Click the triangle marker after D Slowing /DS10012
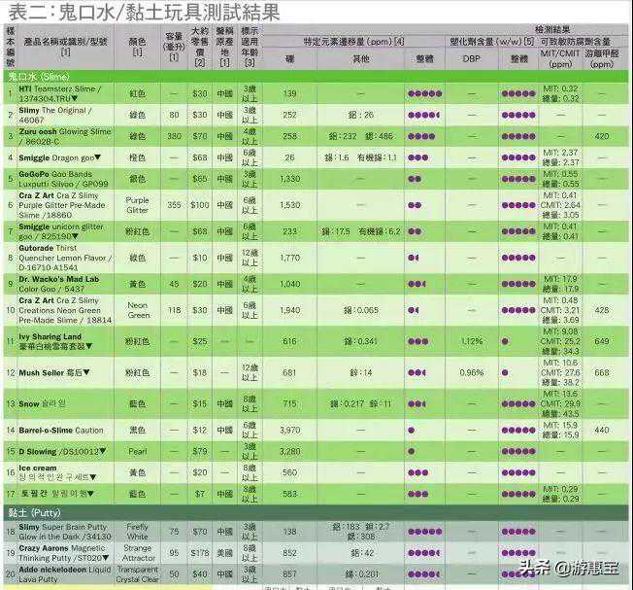The image size is (633, 590). tap(104, 451)
